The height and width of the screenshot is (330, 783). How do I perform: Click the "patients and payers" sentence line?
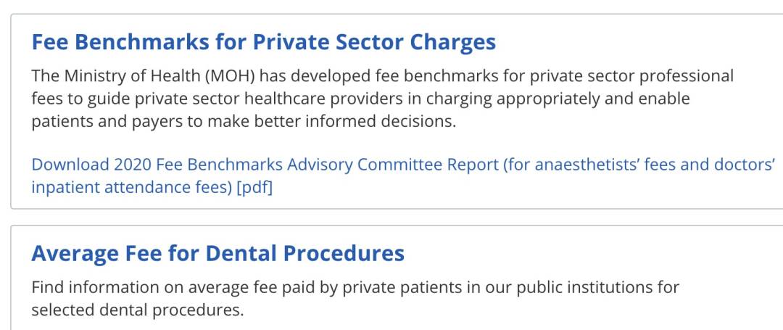coord(243,121)
